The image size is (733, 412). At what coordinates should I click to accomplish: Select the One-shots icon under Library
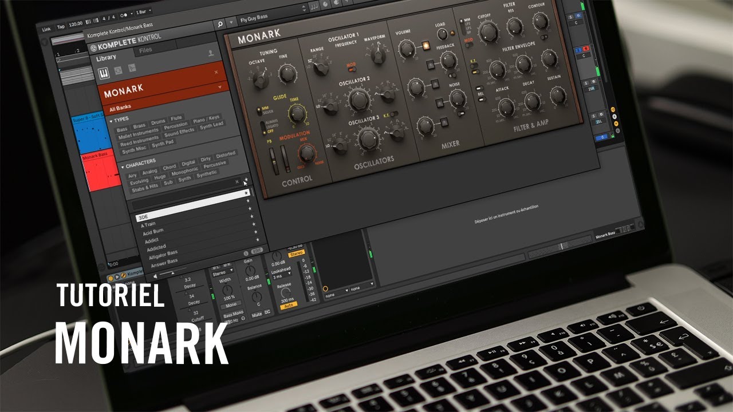pyautogui.click(x=132, y=69)
